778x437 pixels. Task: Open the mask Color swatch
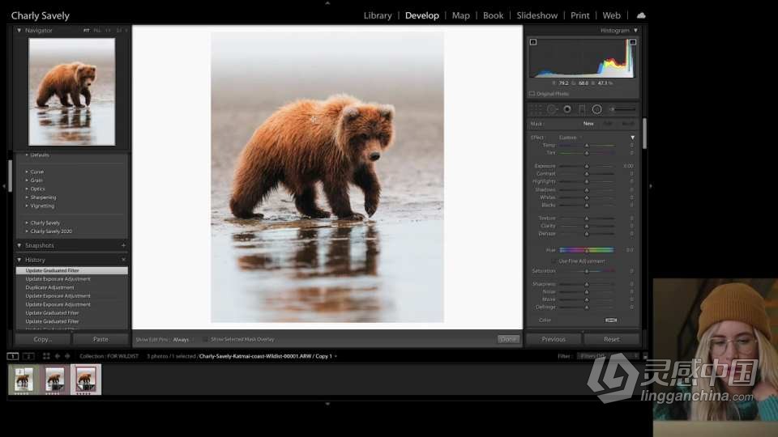pos(611,320)
